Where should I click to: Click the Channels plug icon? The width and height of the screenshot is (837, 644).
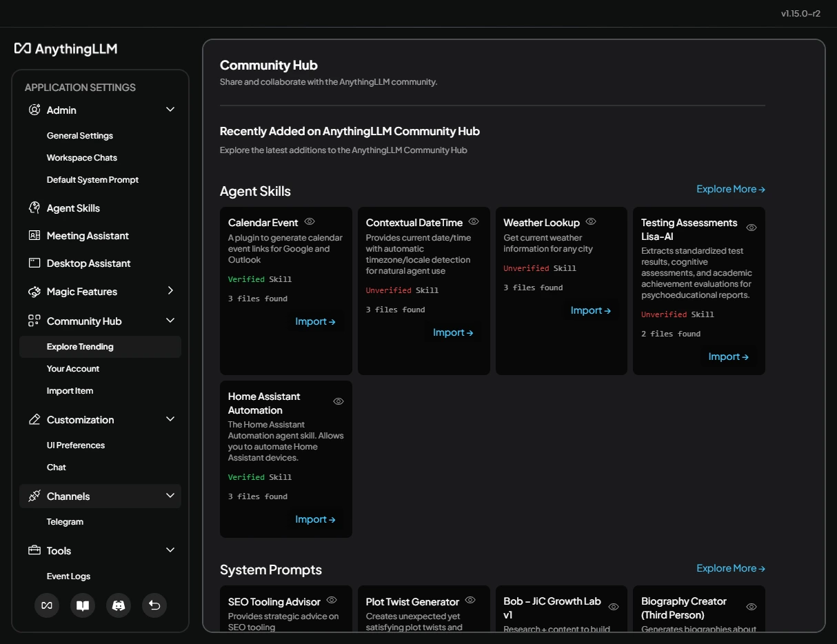click(34, 496)
